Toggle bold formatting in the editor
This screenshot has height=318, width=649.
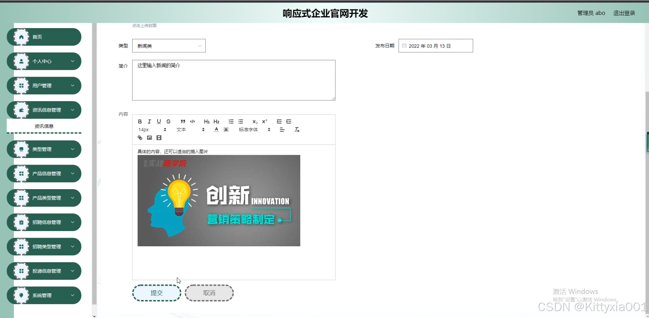point(140,122)
